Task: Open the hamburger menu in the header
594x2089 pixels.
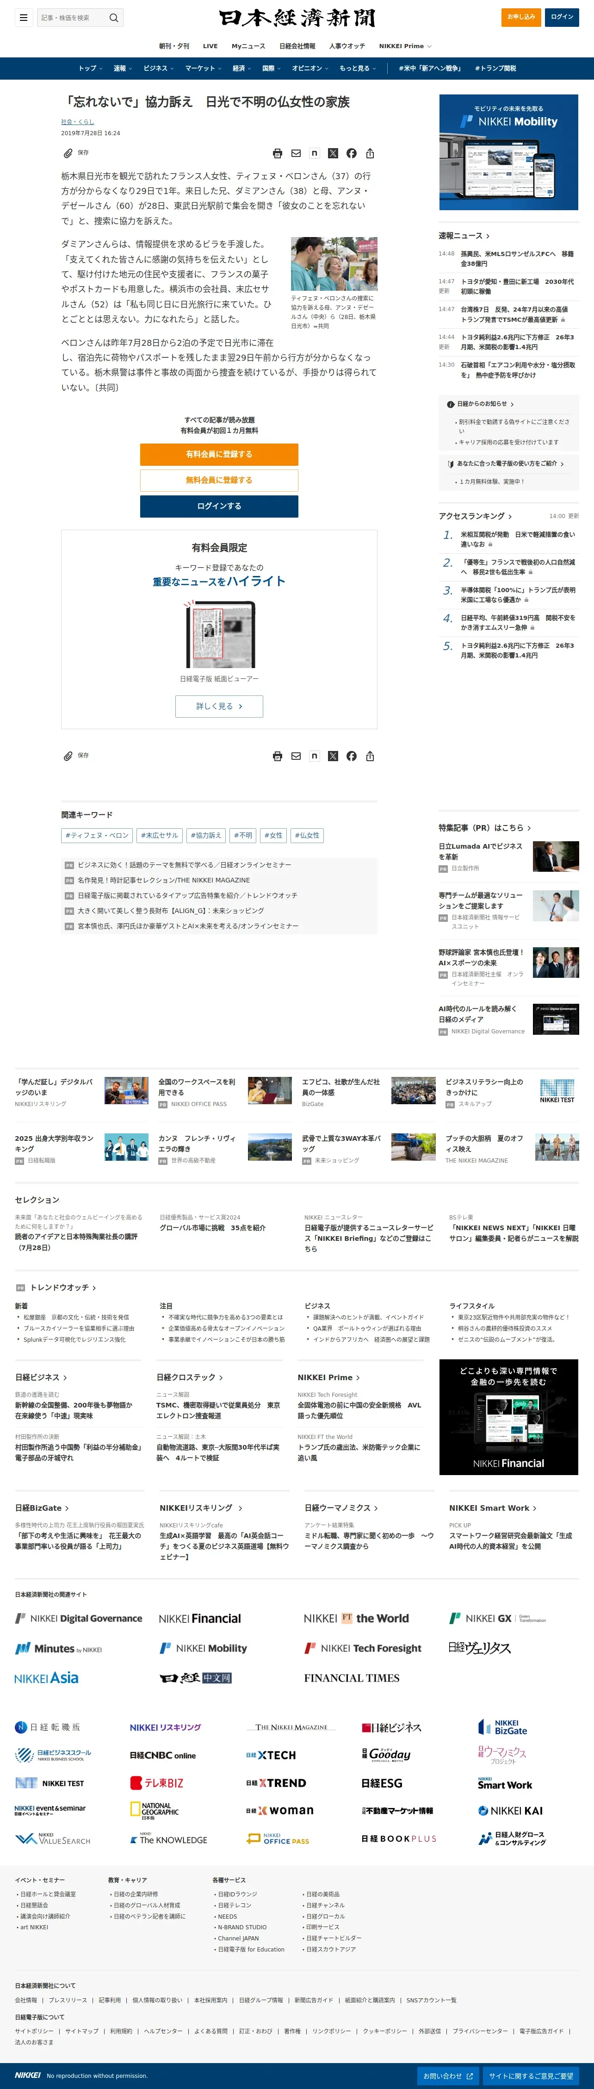Action: click(24, 17)
